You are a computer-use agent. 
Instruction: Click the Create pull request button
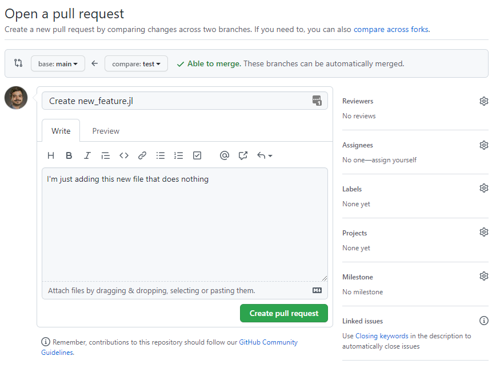284,313
